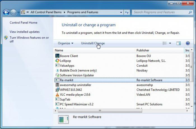Viewport: 196px width, 129px height.
Task: Click the horizontal scrollbar thumb
Action: tap(100, 111)
